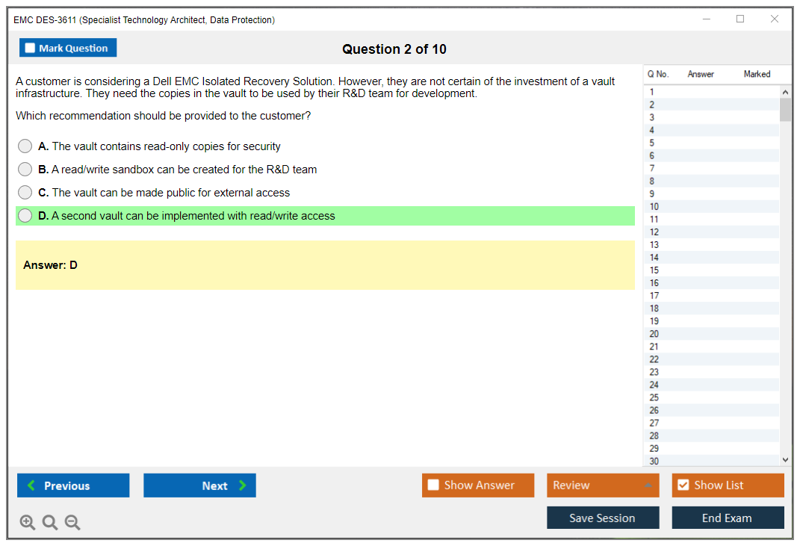803x549 pixels.
Task: Click the zoom out magnifier icon
Action: pyautogui.click(x=72, y=523)
